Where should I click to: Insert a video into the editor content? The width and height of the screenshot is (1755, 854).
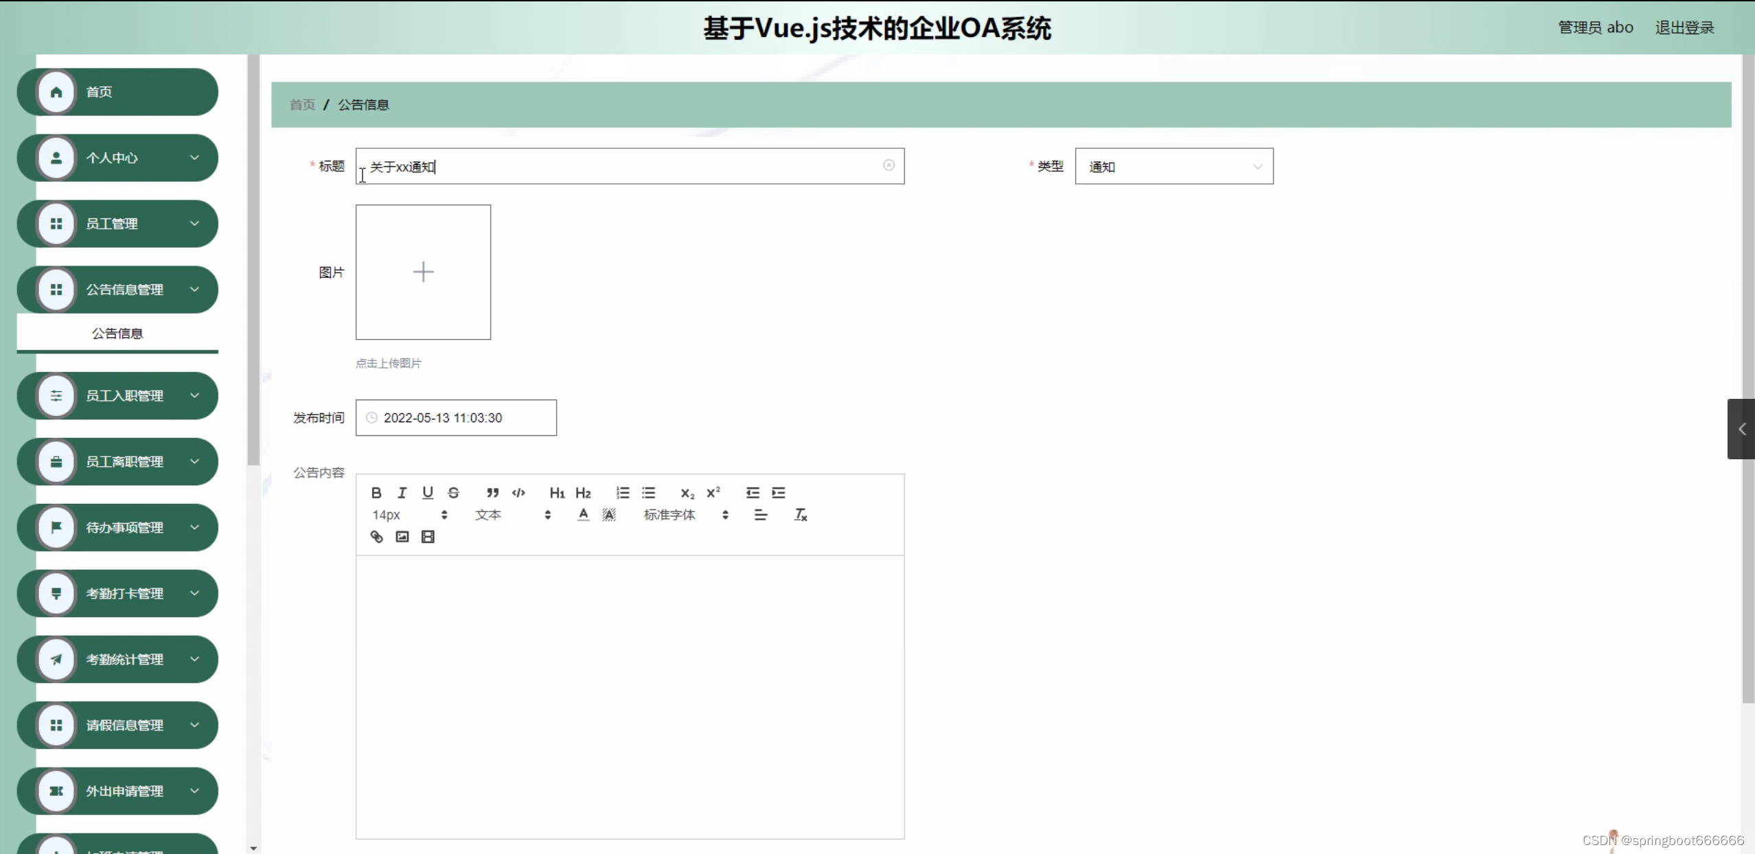click(x=428, y=536)
